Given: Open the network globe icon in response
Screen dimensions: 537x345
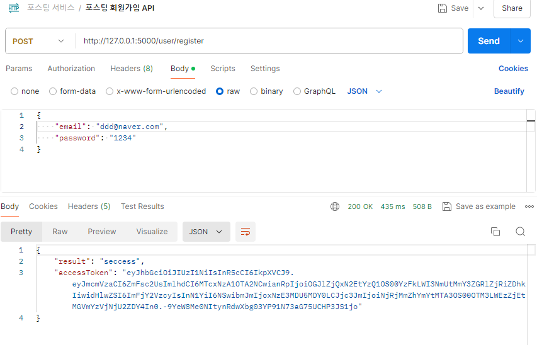Looking at the screenshot, I should click(334, 206).
